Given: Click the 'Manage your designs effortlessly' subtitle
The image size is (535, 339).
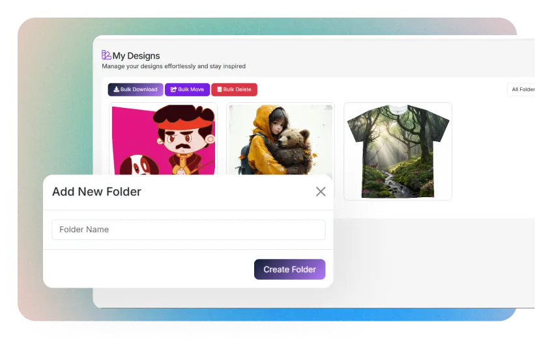Looking at the screenshot, I should pyautogui.click(x=173, y=66).
